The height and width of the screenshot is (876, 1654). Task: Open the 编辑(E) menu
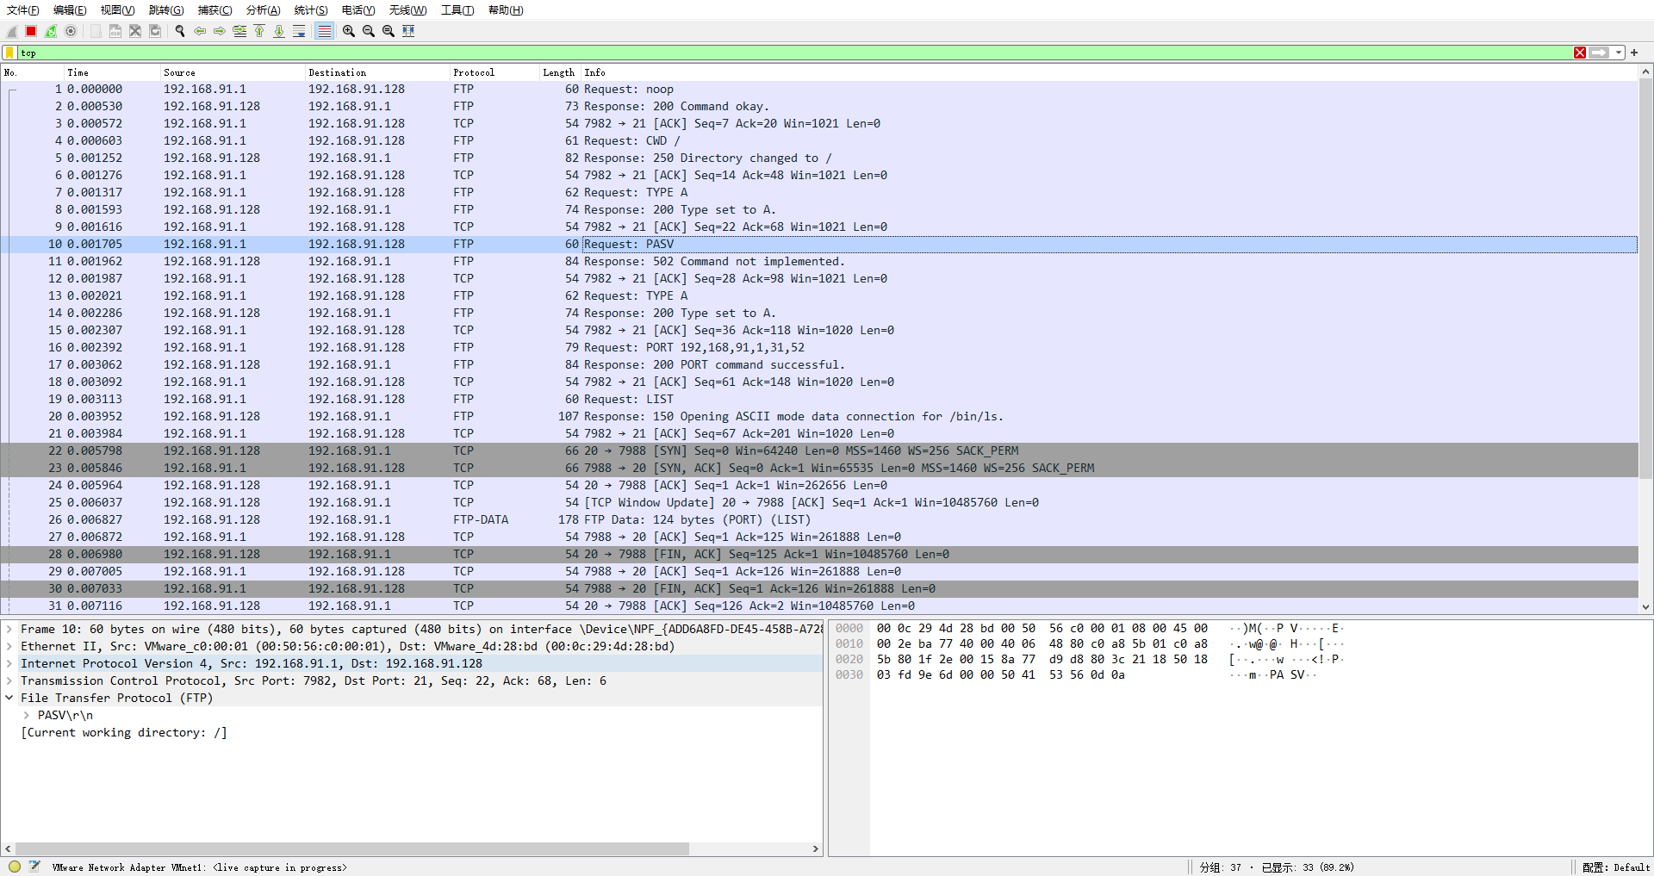click(70, 10)
